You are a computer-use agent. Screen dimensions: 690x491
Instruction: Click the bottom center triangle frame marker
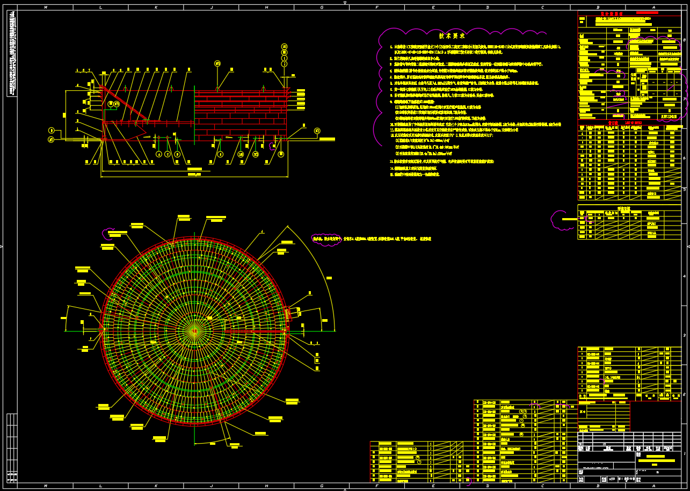click(x=345, y=488)
